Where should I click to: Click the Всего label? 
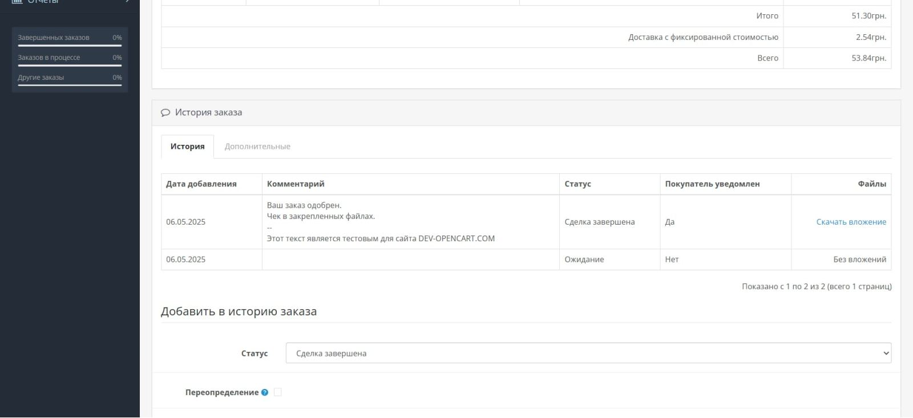767,58
